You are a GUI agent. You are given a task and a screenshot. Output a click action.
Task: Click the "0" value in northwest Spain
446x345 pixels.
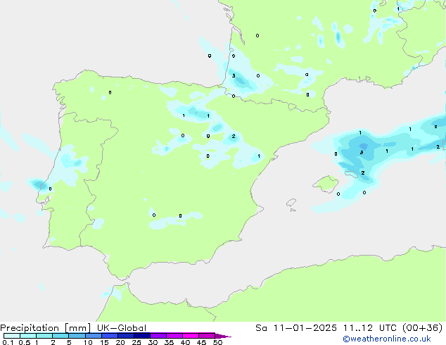pos(110,92)
